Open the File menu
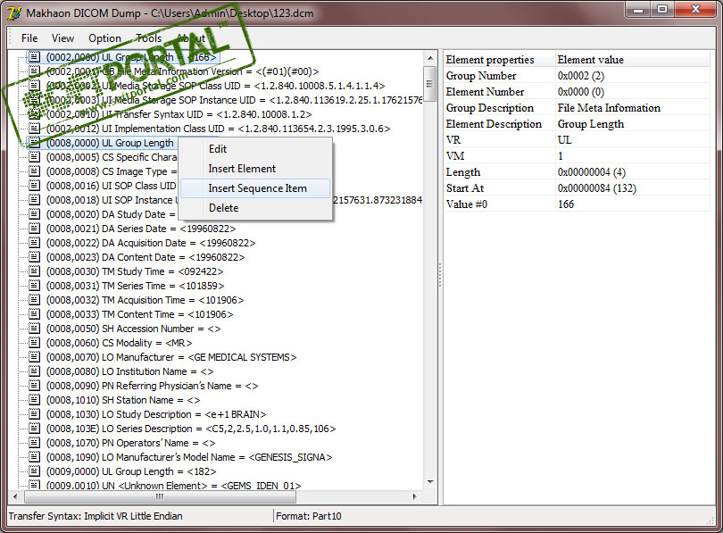The height and width of the screenshot is (533, 723). click(29, 38)
